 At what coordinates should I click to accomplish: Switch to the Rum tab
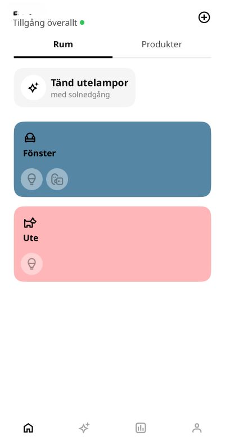click(x=63, y=44)
